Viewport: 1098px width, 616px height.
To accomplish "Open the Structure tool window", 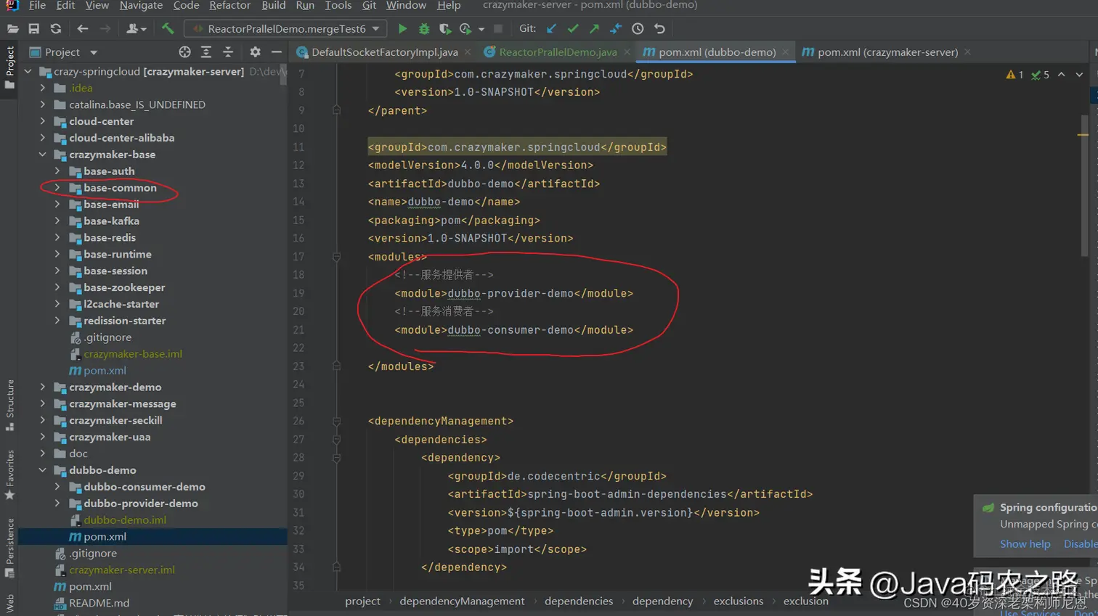I will (9, 405).
